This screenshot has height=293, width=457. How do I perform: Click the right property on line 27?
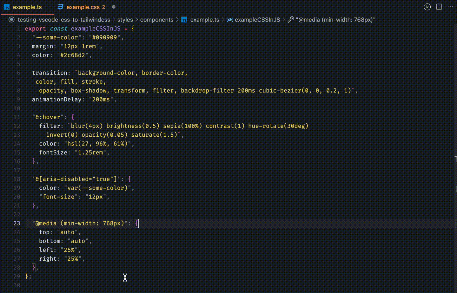pos(48,259)
